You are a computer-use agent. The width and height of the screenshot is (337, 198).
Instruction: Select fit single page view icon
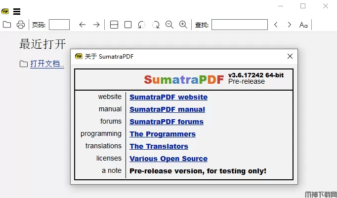(x=128, y=25)
